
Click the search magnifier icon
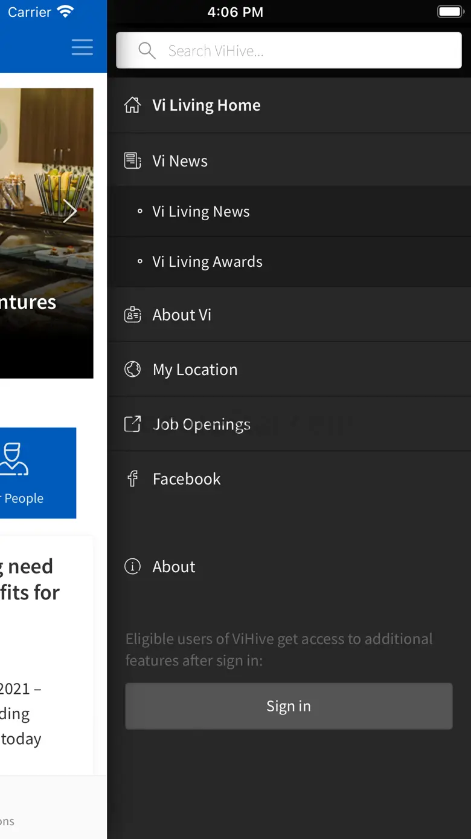click(147, 51)
